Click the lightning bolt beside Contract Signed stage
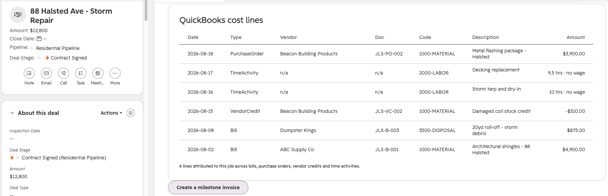Screen dimensions: 608x196 pyautogui.click(x=47, y=58)
